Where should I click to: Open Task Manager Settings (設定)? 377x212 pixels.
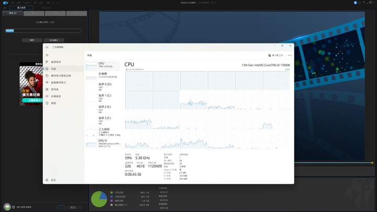coord(63,180)
